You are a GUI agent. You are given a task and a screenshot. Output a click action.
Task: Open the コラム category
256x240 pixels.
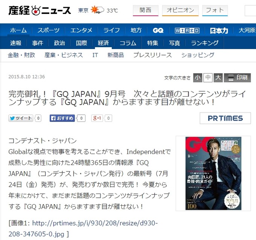pyautogui.click(x=128, y=43)
